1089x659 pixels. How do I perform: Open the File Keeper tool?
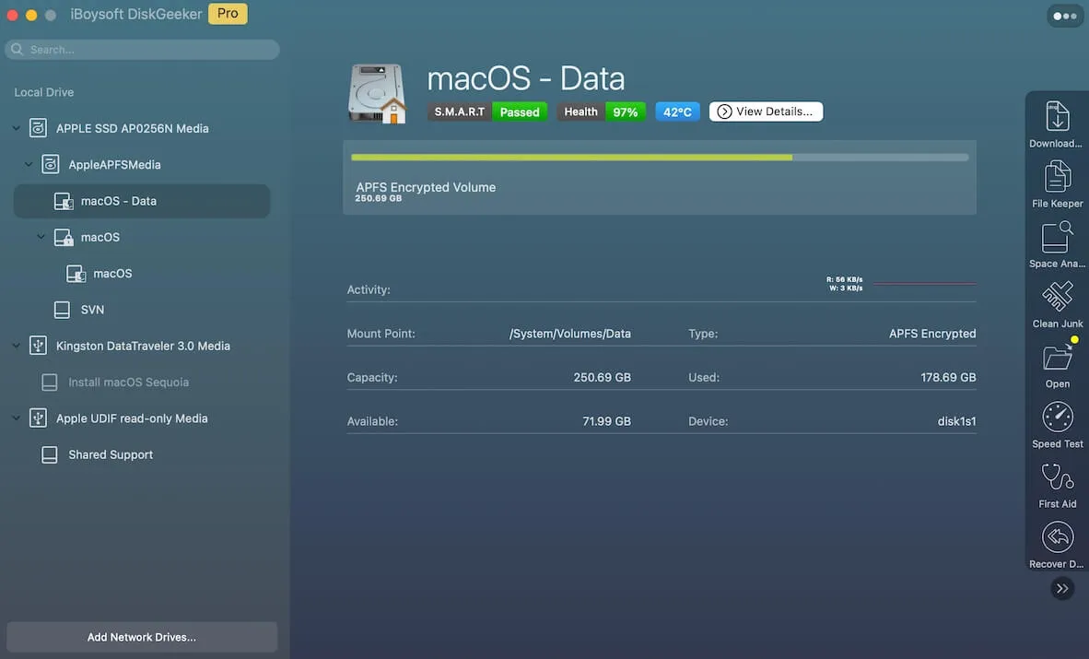click(x=1057, y=183)
